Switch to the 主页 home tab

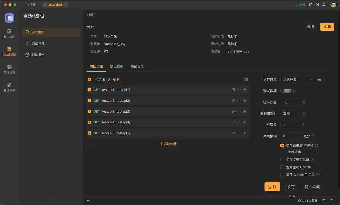(x=31, y=5)
